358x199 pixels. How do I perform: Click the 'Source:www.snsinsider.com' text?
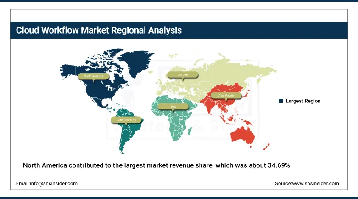tap(307, 183)
